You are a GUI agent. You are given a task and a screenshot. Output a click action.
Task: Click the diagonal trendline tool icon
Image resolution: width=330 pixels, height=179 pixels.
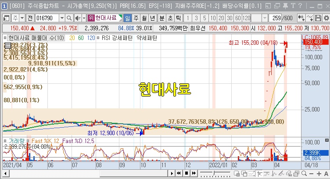pos(281,174)
